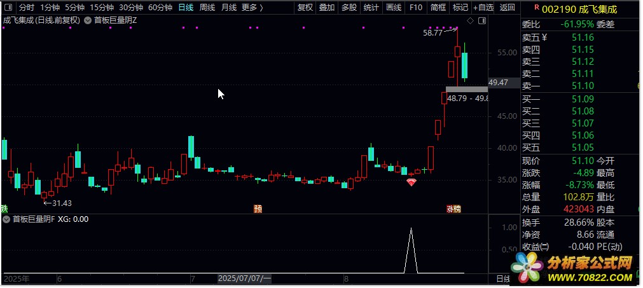Click the 卖一 price 51.10

583,86
